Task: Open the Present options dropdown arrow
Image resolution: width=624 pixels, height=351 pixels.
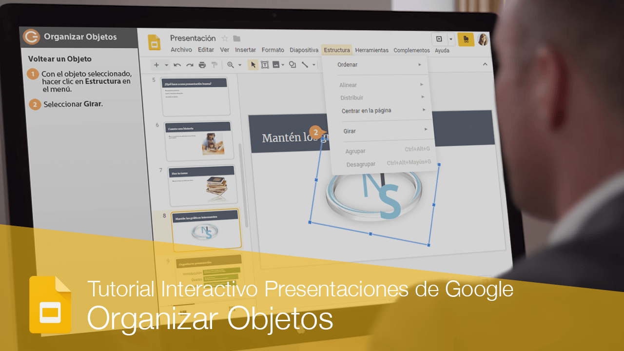Action: (451, 39)
